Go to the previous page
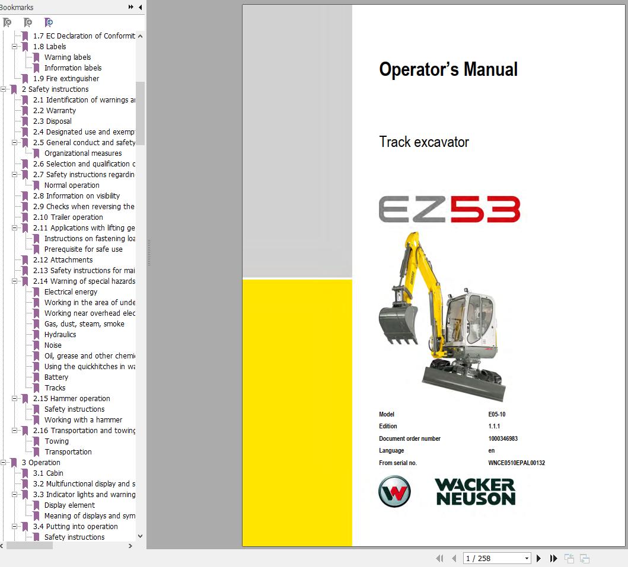This screenshot has width=628, height=567. click(x=454, y=558)
